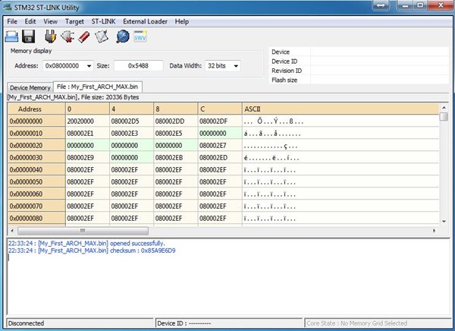Click the column header labeled 0
The image size is (455, 331).
coord(87,109)
